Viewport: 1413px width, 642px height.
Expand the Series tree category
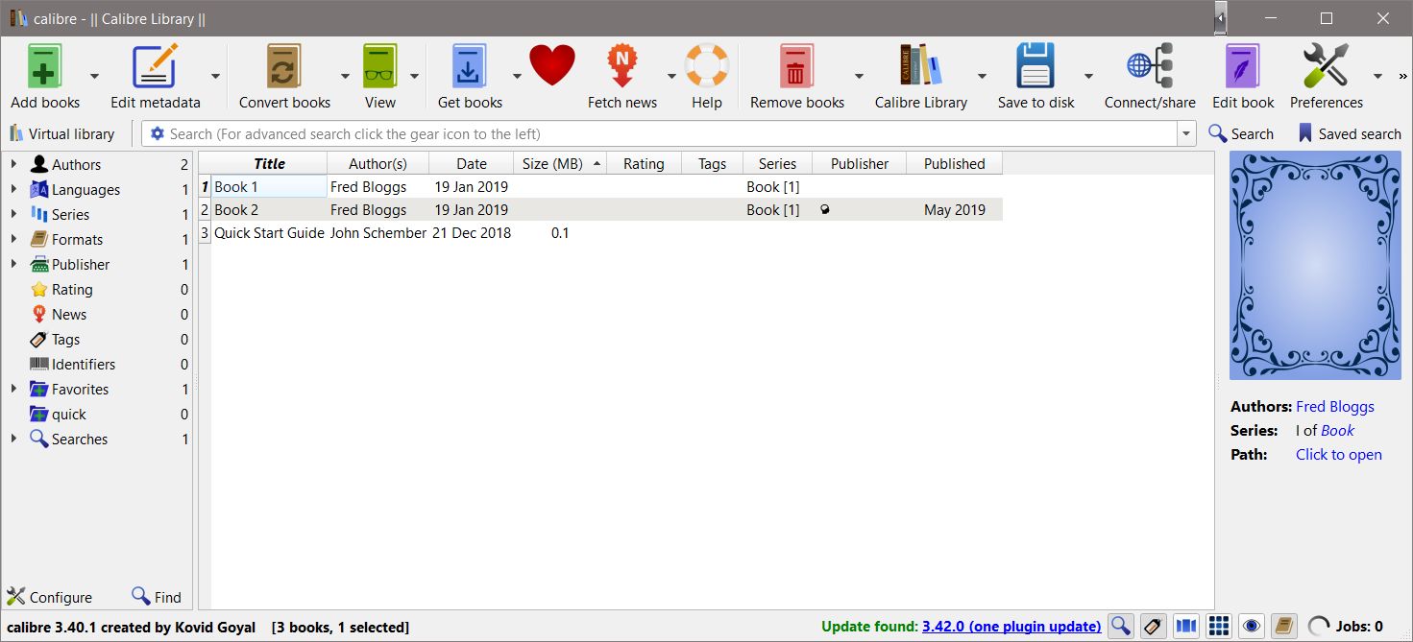click(x=13, y=214)
